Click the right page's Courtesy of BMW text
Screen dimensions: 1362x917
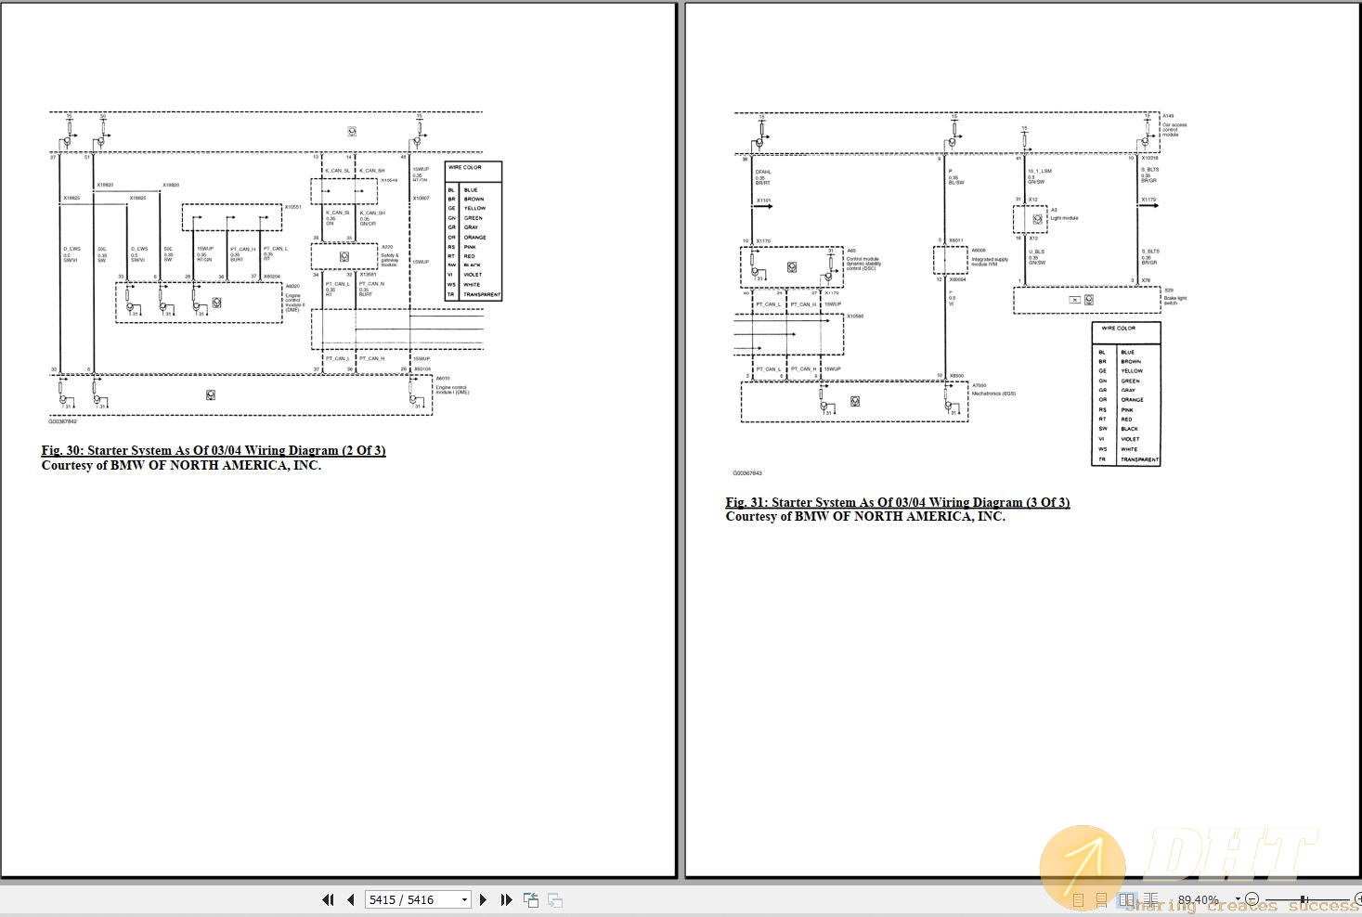click(x=865, y=516)
